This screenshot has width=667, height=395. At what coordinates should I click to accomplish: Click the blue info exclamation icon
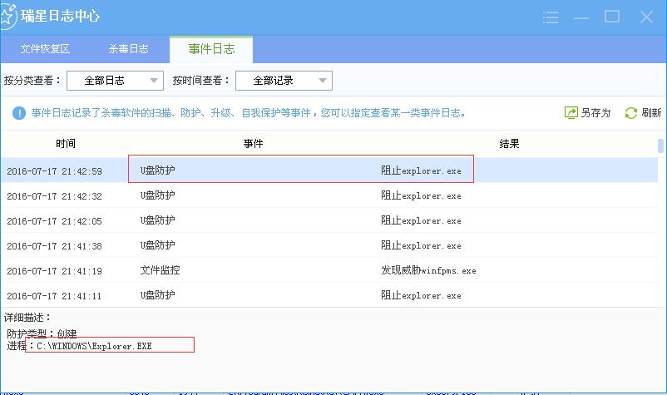pyautogui.click(x=19, y=113)
